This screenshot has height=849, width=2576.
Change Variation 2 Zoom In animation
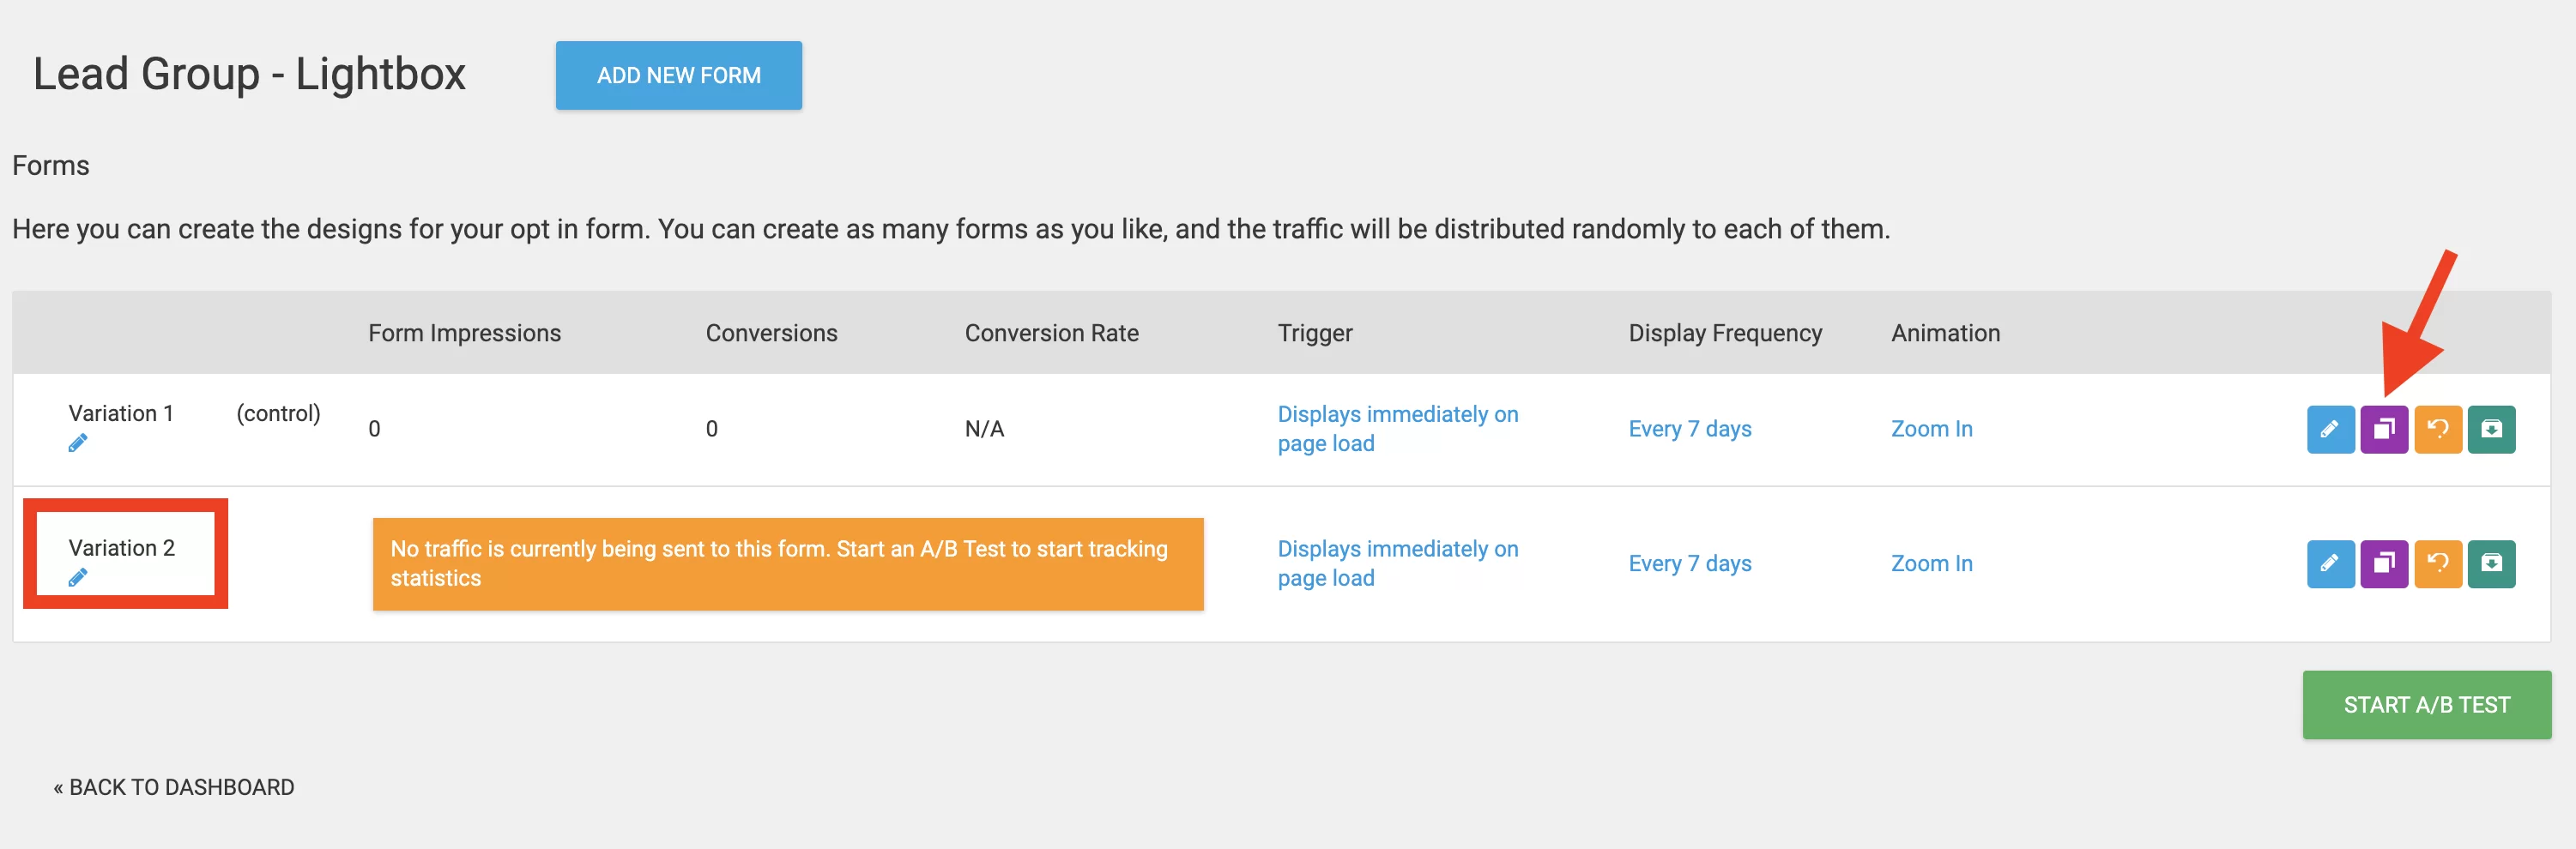click(1931, 563)
